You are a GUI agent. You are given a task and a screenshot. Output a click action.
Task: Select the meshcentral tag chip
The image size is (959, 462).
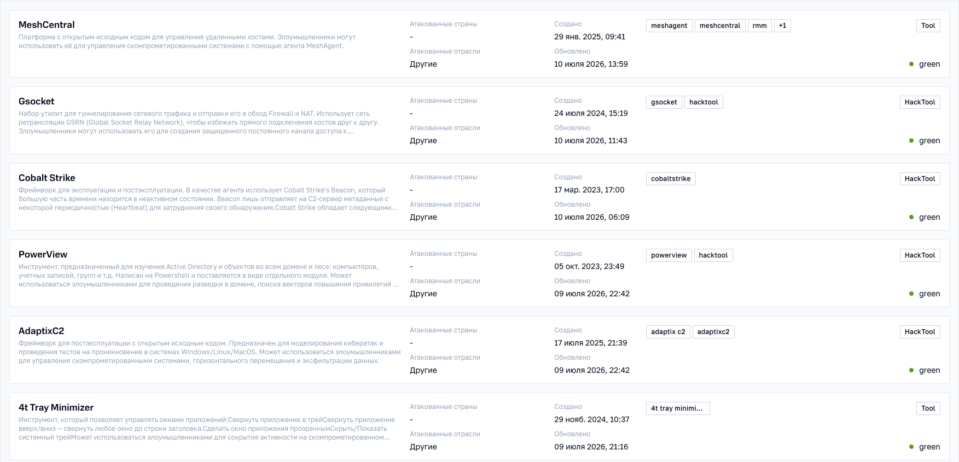pyautogui.click(x=720, y=26)
